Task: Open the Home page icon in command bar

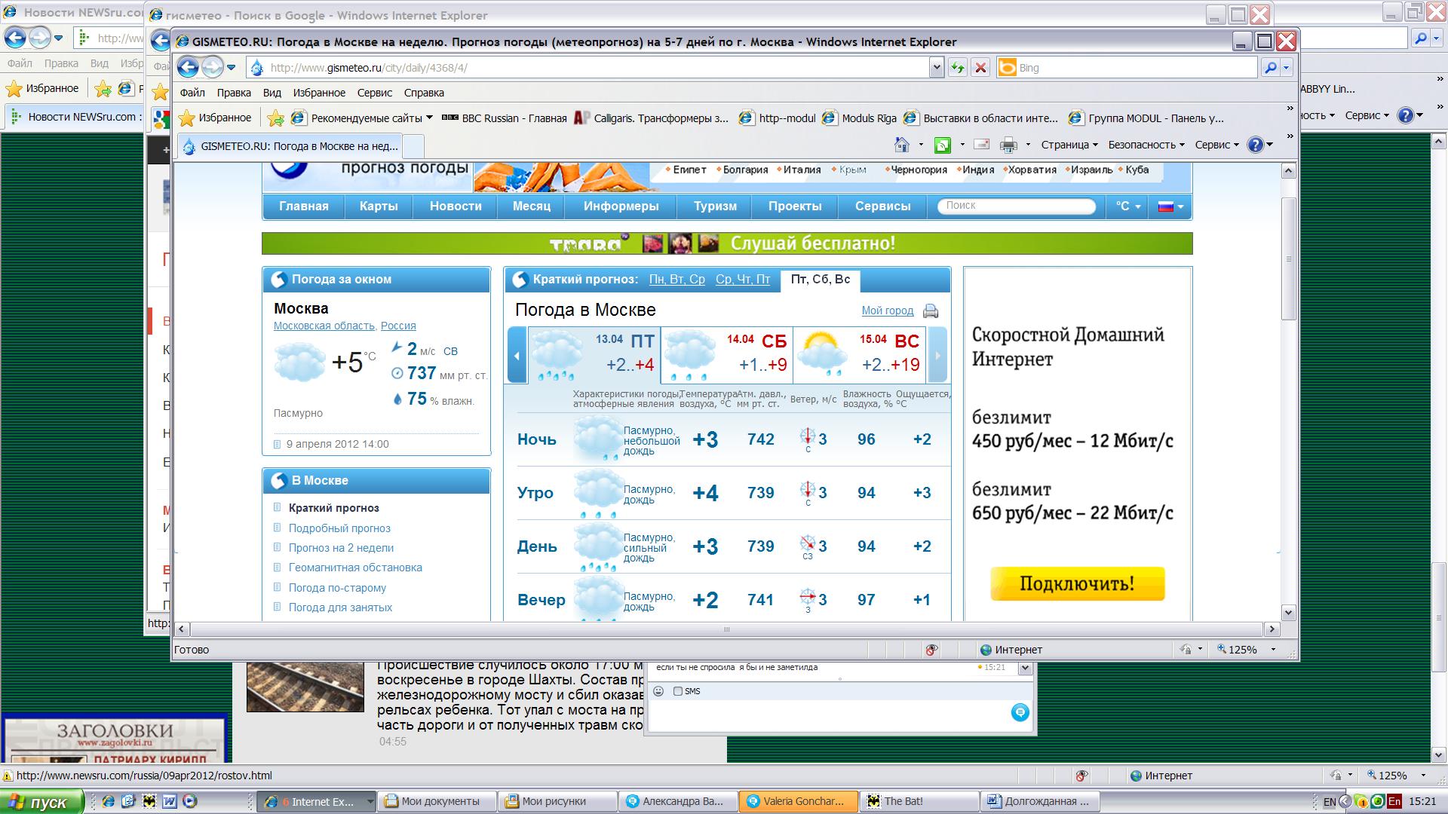Action: [901, 145]
